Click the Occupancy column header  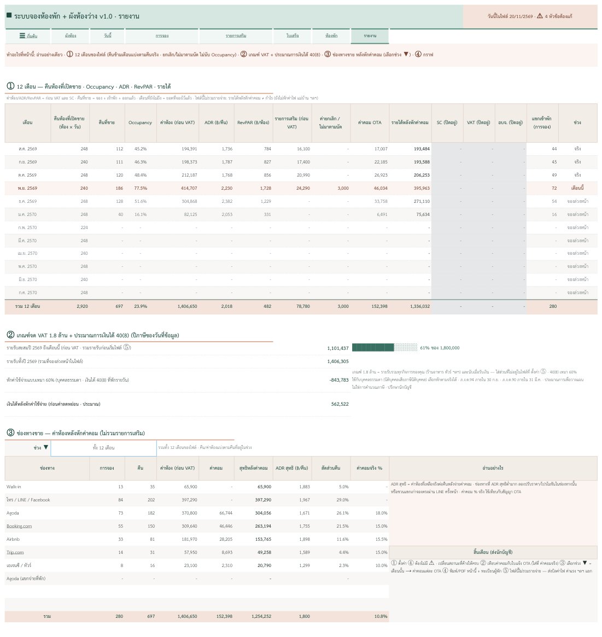point(140,122)
